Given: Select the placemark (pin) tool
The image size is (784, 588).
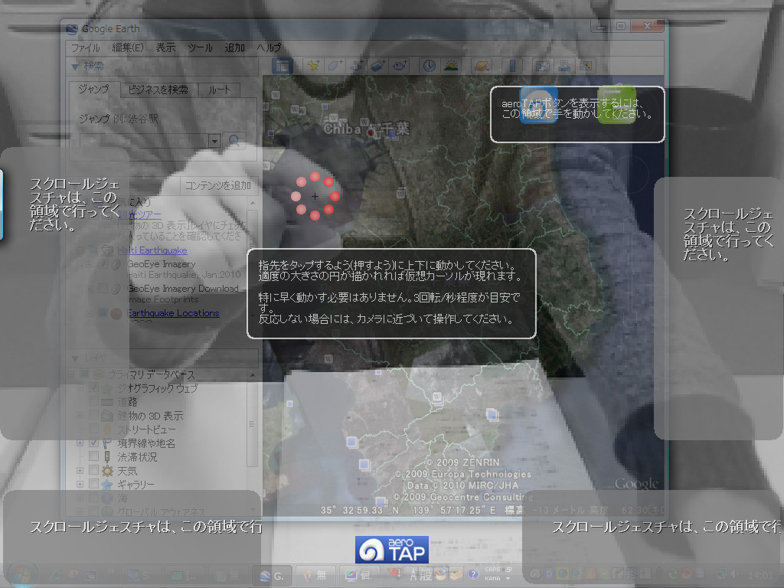Looking at the screenshot, I should 313,66.
